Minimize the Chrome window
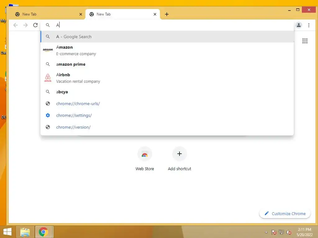This screenshot has height=238, width=318. point(289,10)
